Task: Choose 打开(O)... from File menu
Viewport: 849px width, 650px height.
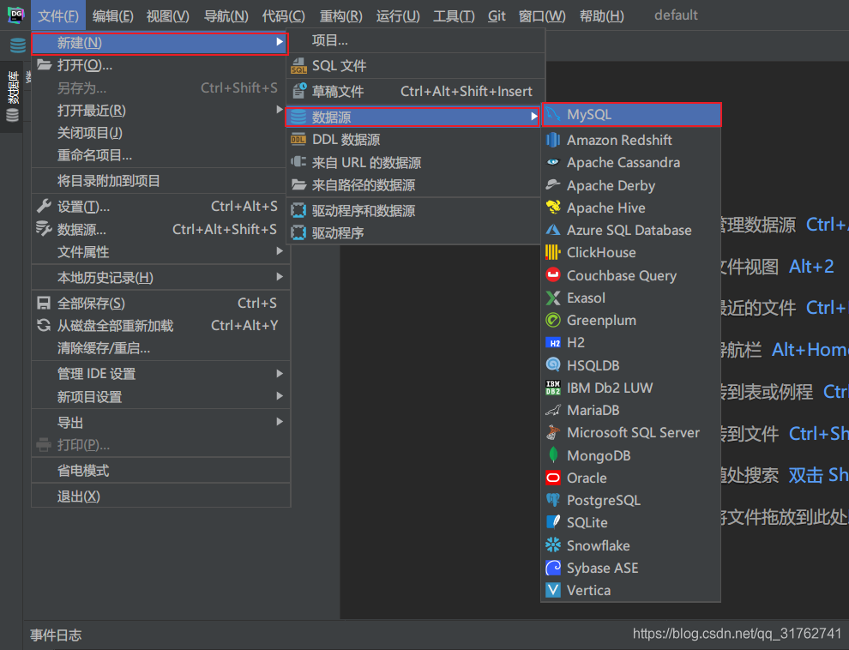Action: (161, 65)
